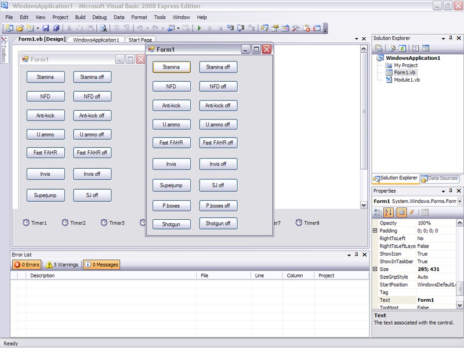Screen dimensions: 464x348
Task: Refresh the Solution Explorer with the green arrows icon
Action: (402, 48)
